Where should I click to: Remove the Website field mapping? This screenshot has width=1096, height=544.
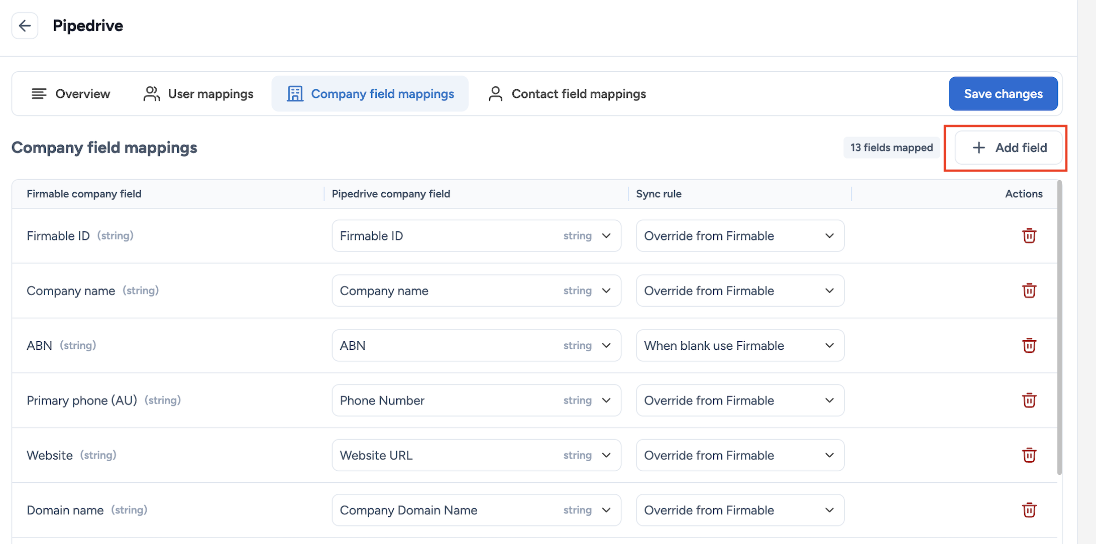click(1029, 455)
